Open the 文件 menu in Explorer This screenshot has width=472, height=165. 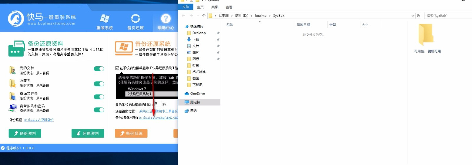click(186, 7)
